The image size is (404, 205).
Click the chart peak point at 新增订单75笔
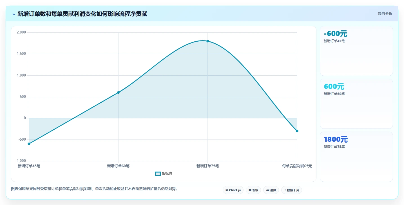click(208, 41)
